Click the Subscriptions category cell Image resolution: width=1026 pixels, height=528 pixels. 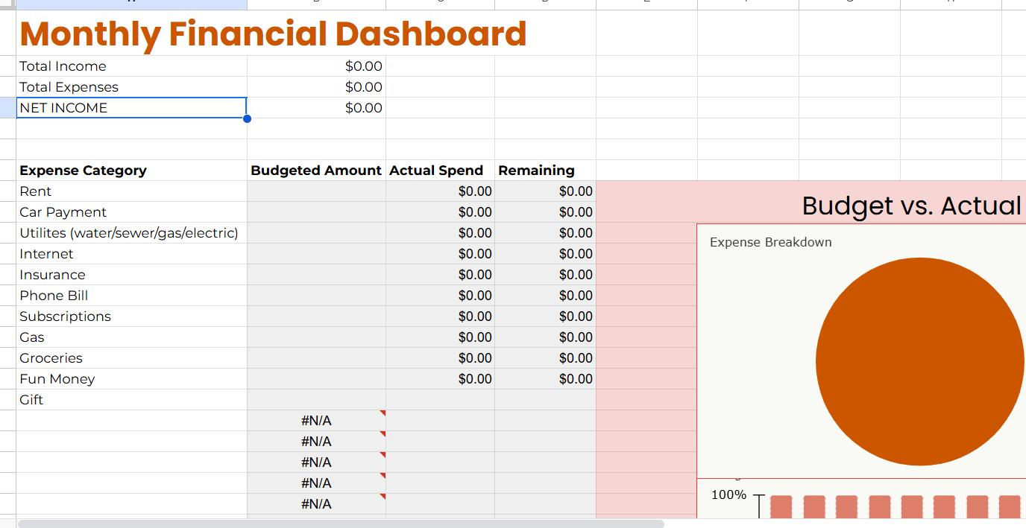(131, 317)
